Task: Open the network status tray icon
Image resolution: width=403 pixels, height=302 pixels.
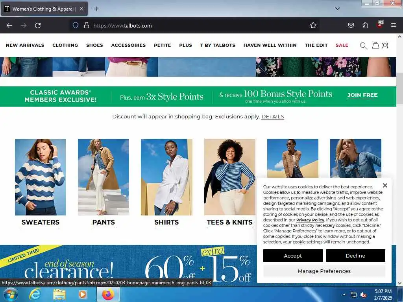Action: 354,295
